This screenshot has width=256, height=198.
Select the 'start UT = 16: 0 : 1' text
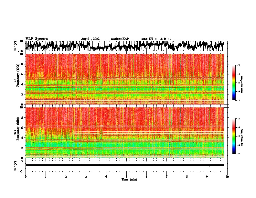click(156, 39)
